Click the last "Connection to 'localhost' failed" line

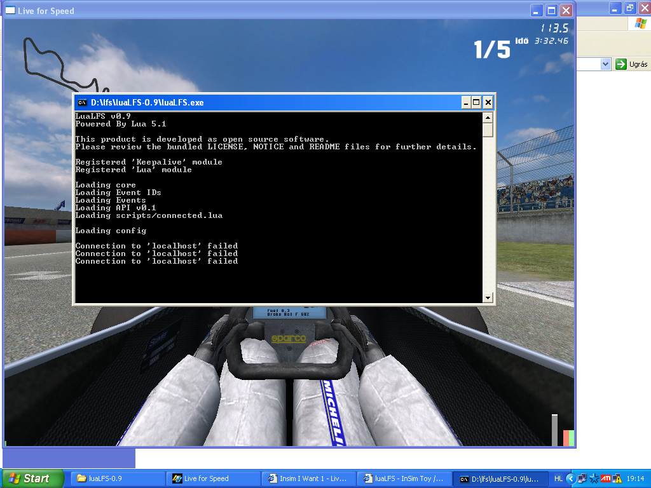point(156,261)
